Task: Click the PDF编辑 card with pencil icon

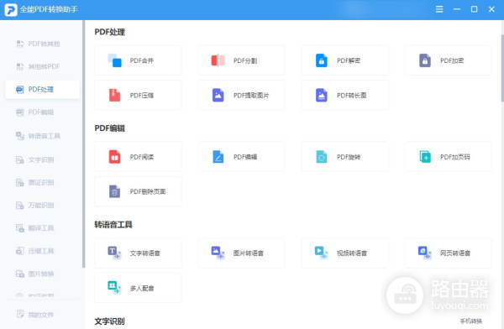Action: [241, 157]
